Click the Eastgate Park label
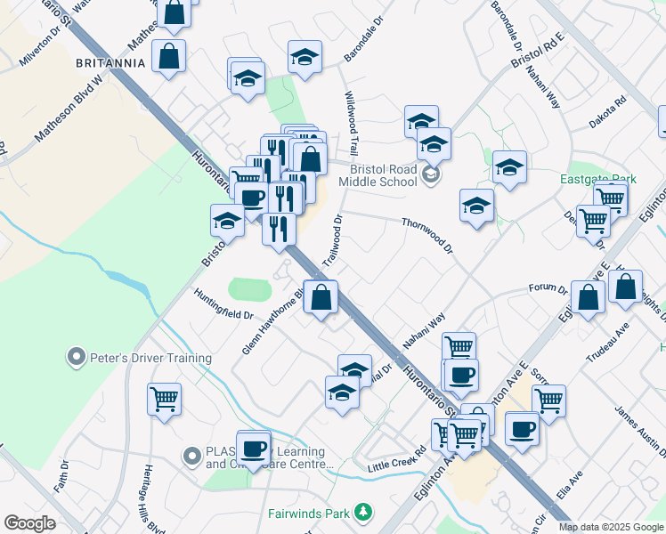 tap(598, 179)
